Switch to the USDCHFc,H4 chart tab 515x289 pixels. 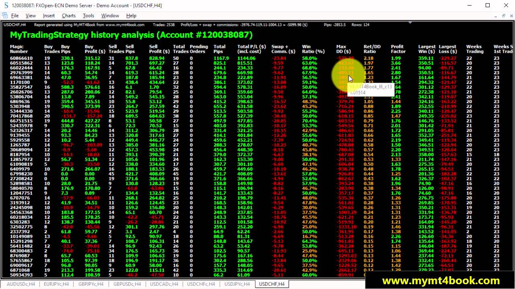click(201, 284)
